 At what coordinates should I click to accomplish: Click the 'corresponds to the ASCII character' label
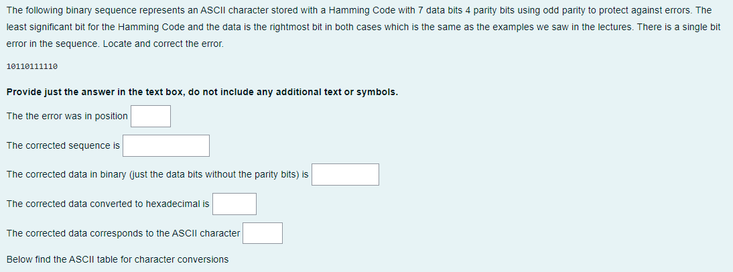123,233
